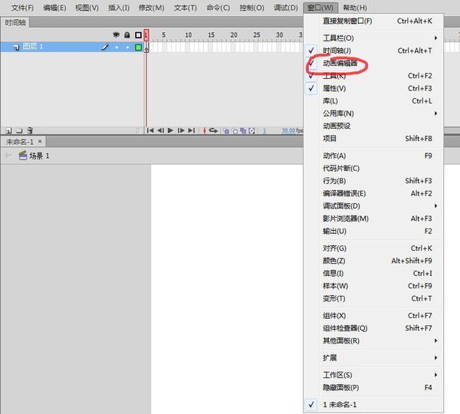This screenshot has height=414, width=460.
Task: Click the 场景 1 scene label
Action: (39, 156)
